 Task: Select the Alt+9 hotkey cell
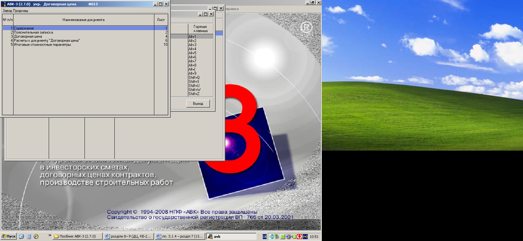point(201,73)
